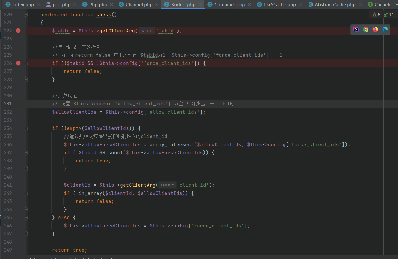398x259 pixels.
Task: Show hidden editor tabs dropdown arrow
Action: tap(396, 4)
